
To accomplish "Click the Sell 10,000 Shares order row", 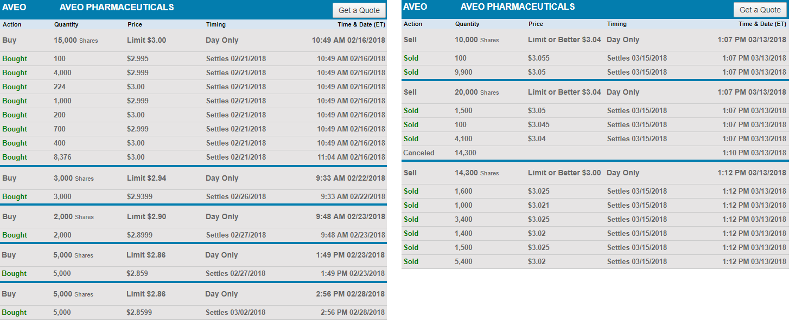I will point(595,40).
